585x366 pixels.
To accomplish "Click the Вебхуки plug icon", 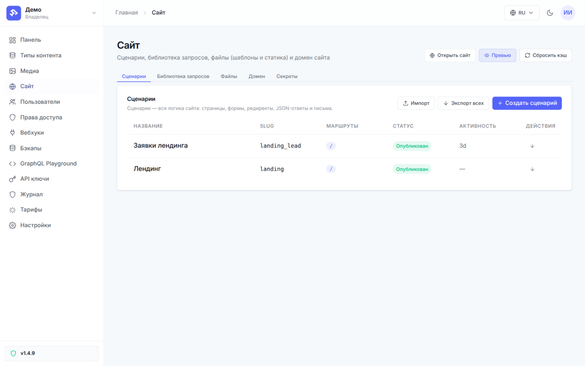I will tap(13, 133).
